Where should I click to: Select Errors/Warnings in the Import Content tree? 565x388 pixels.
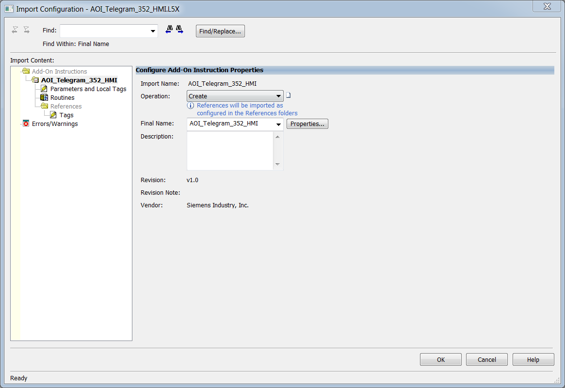click(x=54, y=124)
